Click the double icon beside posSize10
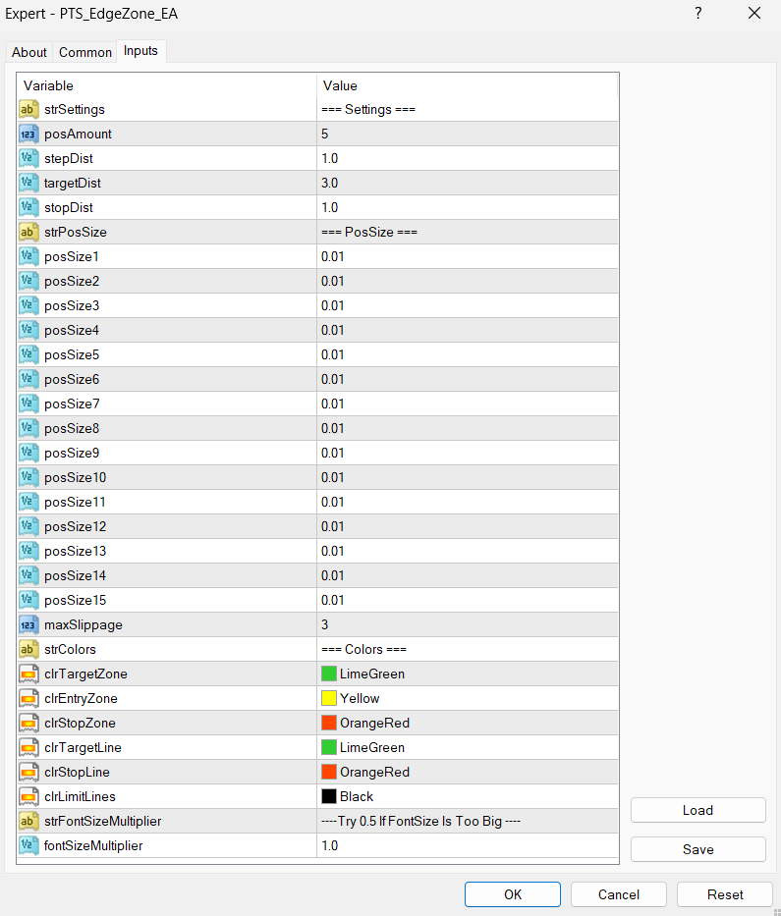The image size is (781, 916). (28, 477)
